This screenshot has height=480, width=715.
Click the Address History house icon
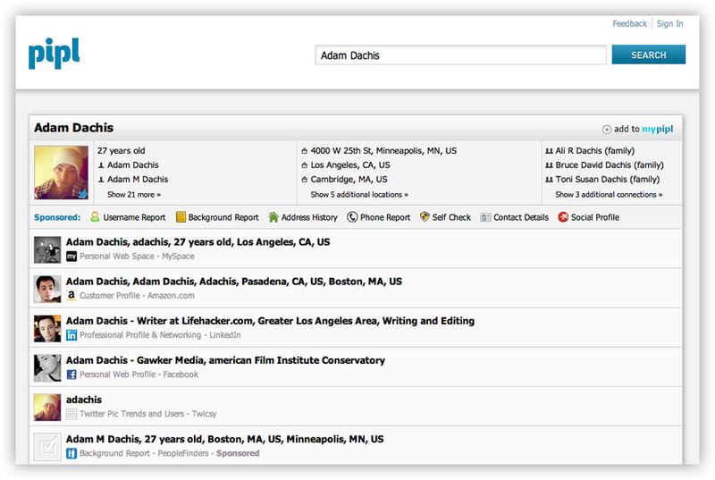pyautogui.click(x=273, y=217)
